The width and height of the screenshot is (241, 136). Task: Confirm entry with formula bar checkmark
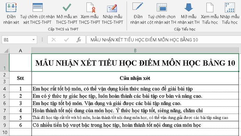click(x=67, y=40)
